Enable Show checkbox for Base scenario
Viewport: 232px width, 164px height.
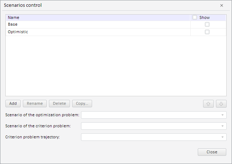click(207, 25)
